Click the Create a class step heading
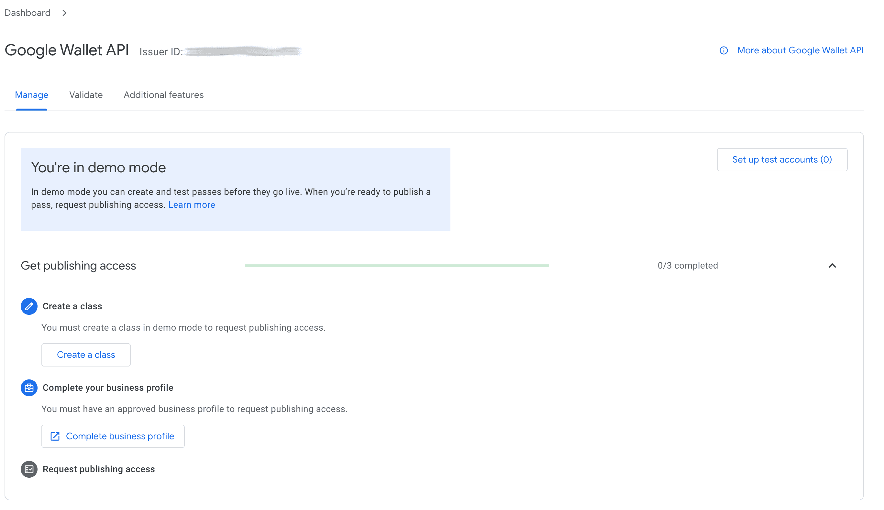The height and width of the screenshot is (510, 884). coord(72,306)
